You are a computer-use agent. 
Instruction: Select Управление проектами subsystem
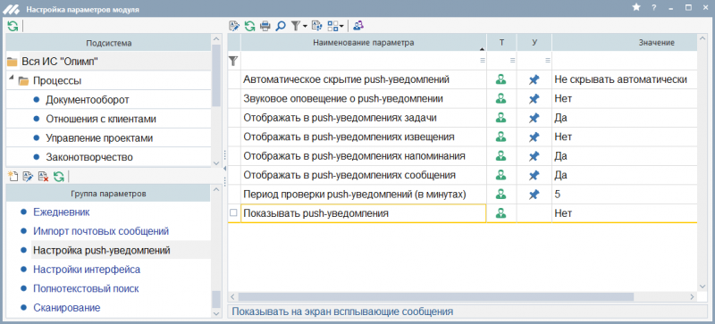tap(99, 138)
